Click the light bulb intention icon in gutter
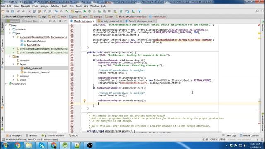The width and height of the screenshot is (265, 149). [84, 101]
